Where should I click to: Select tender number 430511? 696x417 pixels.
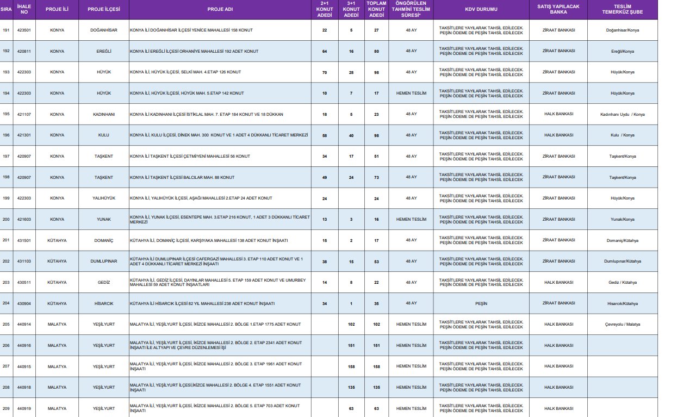click(x=24, y=283)
